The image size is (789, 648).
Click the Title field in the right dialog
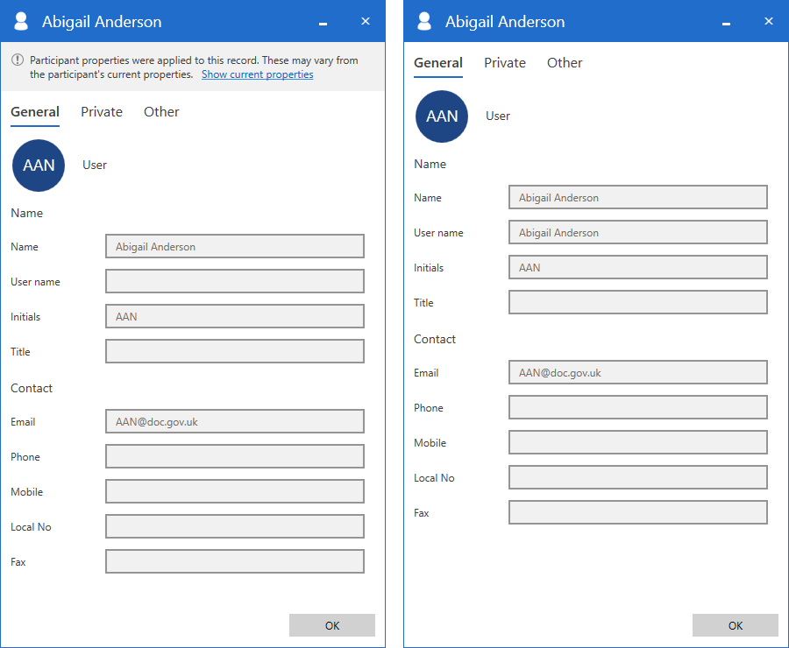point(637,302)
